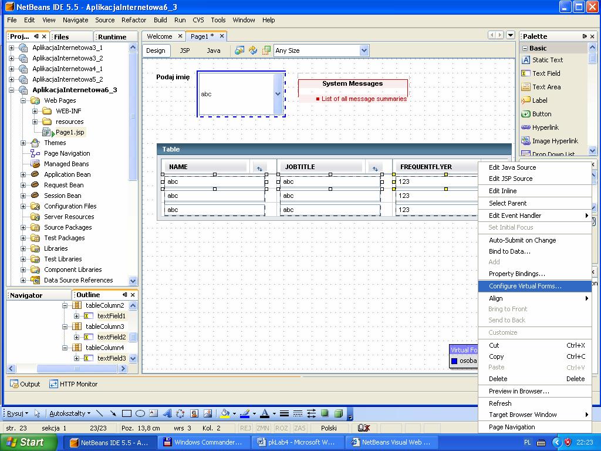Pick the Button component icon in Palette
This screenshot has height=451, width=601.
(526, 114)
